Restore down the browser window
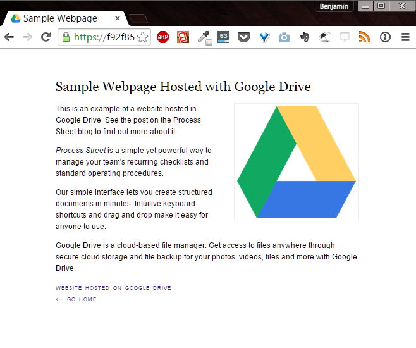 pos(381,6)
